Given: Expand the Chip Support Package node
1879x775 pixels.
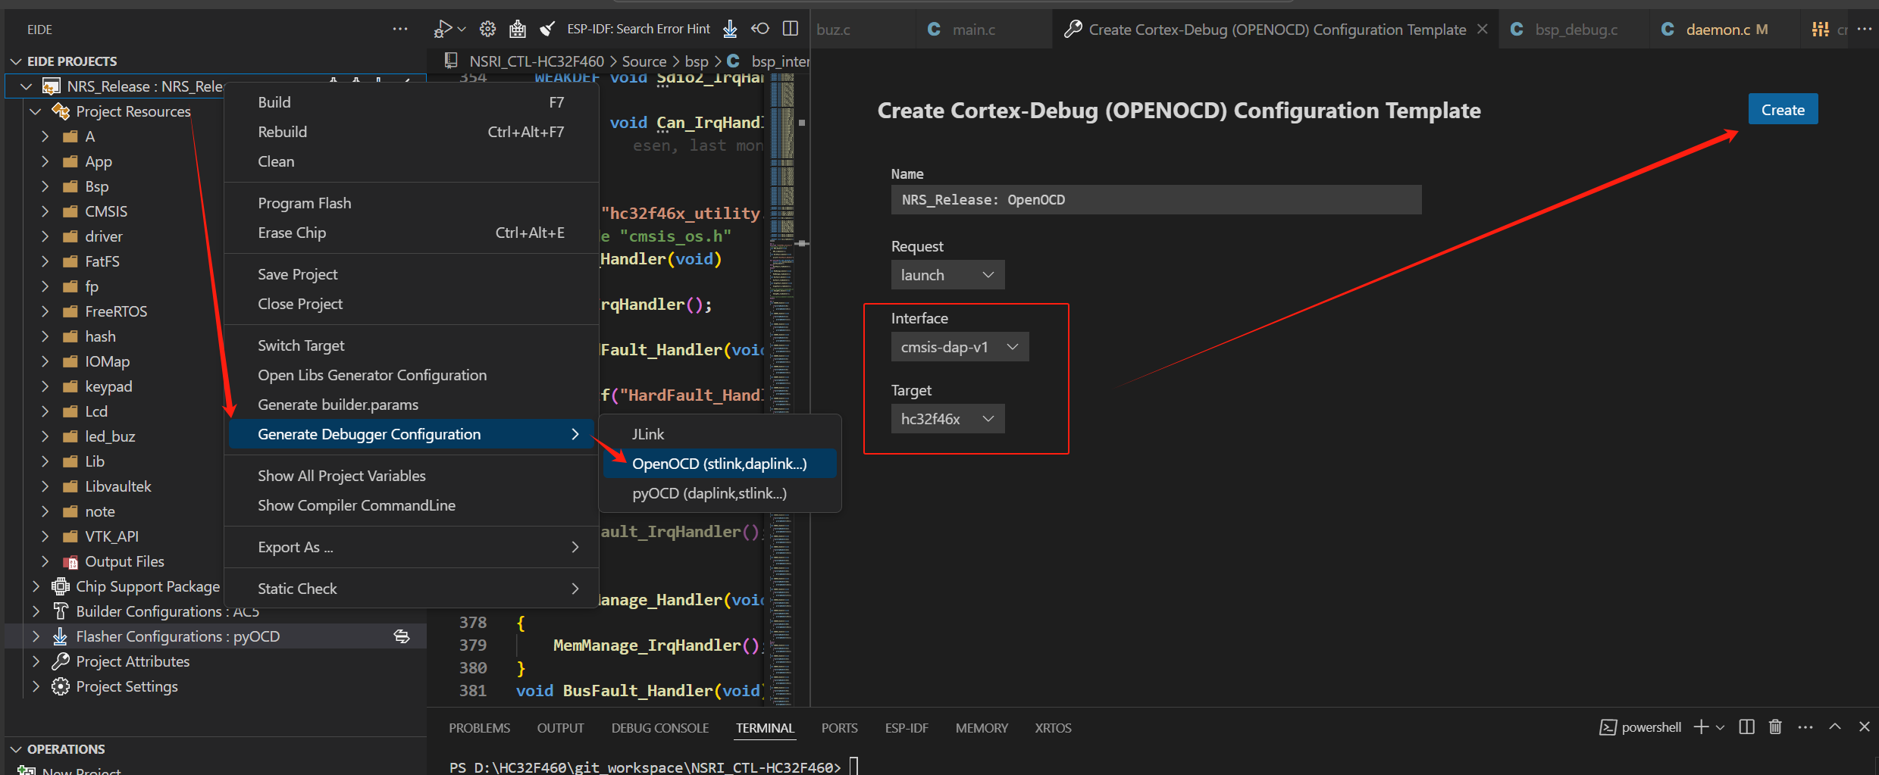Looking at the screenshot, I should (36, 586).
